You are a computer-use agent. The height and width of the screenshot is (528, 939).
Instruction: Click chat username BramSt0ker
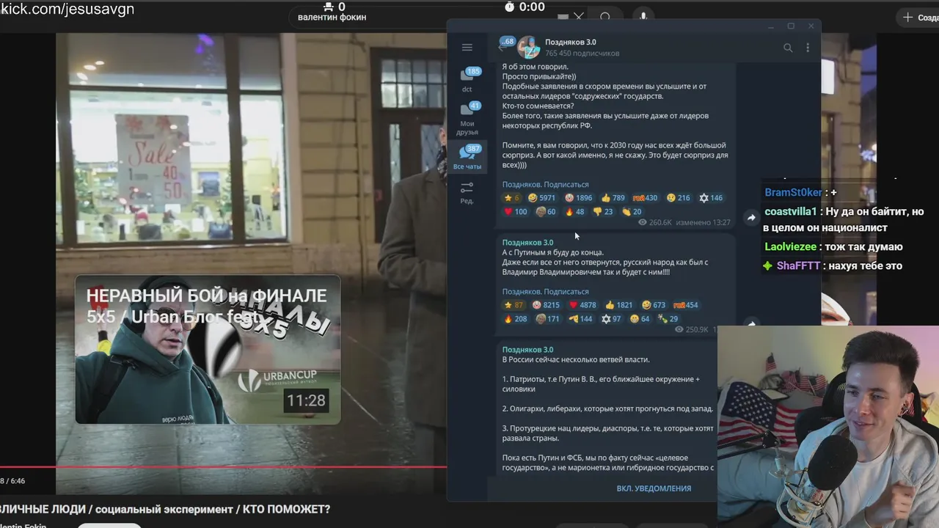click(x=793, y=192)
